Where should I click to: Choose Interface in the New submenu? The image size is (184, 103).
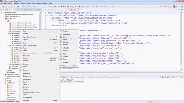tap(69, 42)
